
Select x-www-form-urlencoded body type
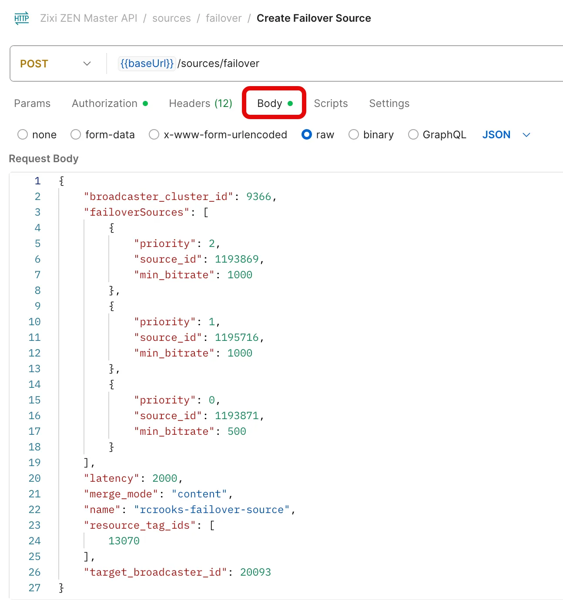coord(154,135)
